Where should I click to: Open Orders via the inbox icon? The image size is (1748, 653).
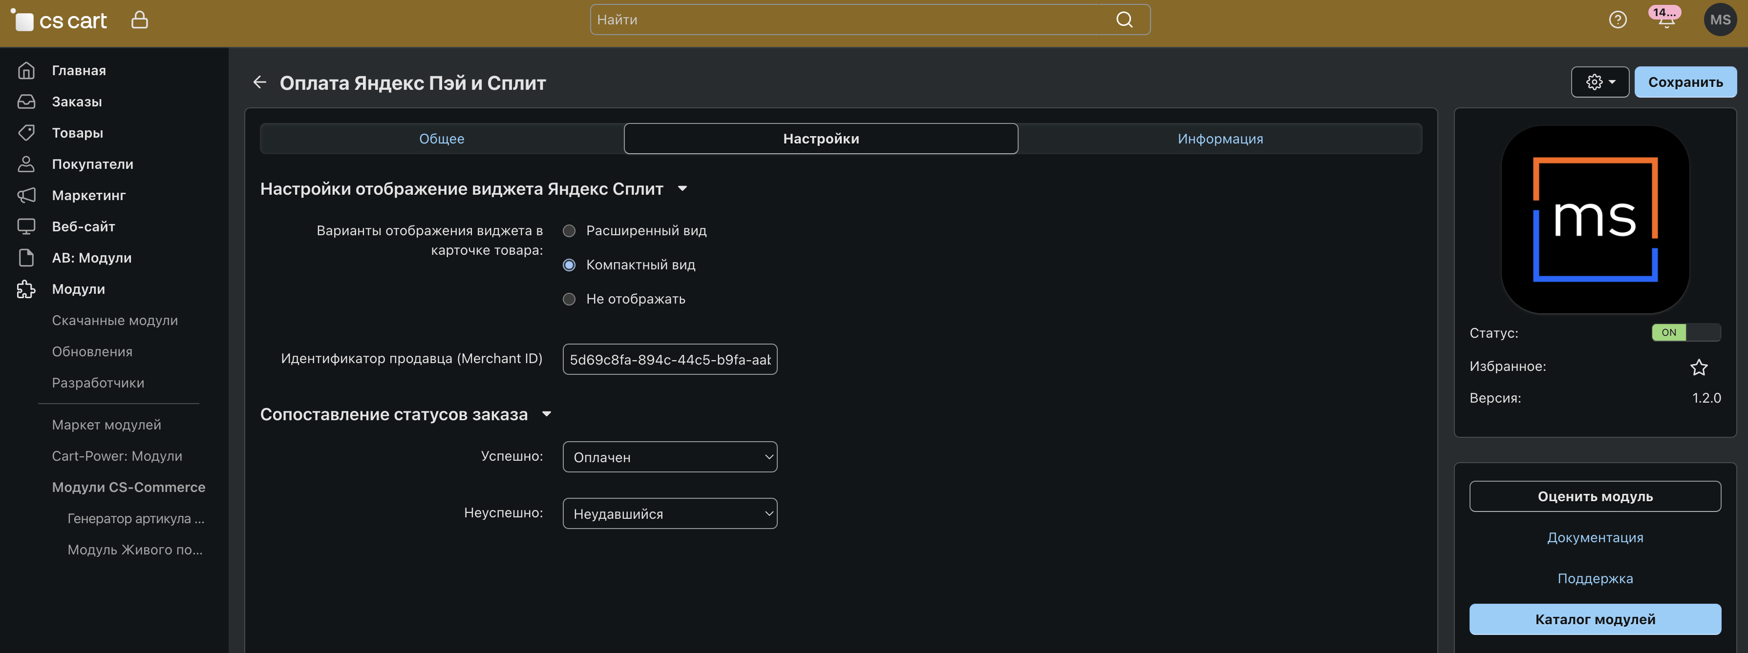26,102
